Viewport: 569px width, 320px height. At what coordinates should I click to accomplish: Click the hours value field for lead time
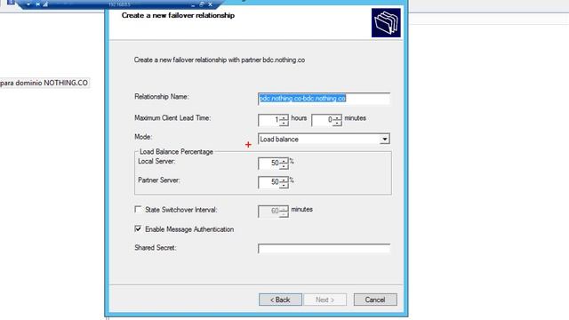tap(269, 120)
